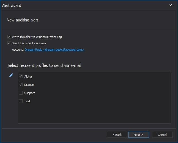Click empty area inside recipient profiles list
Viewport: 178px width, 143px height.
pos(94,114)
